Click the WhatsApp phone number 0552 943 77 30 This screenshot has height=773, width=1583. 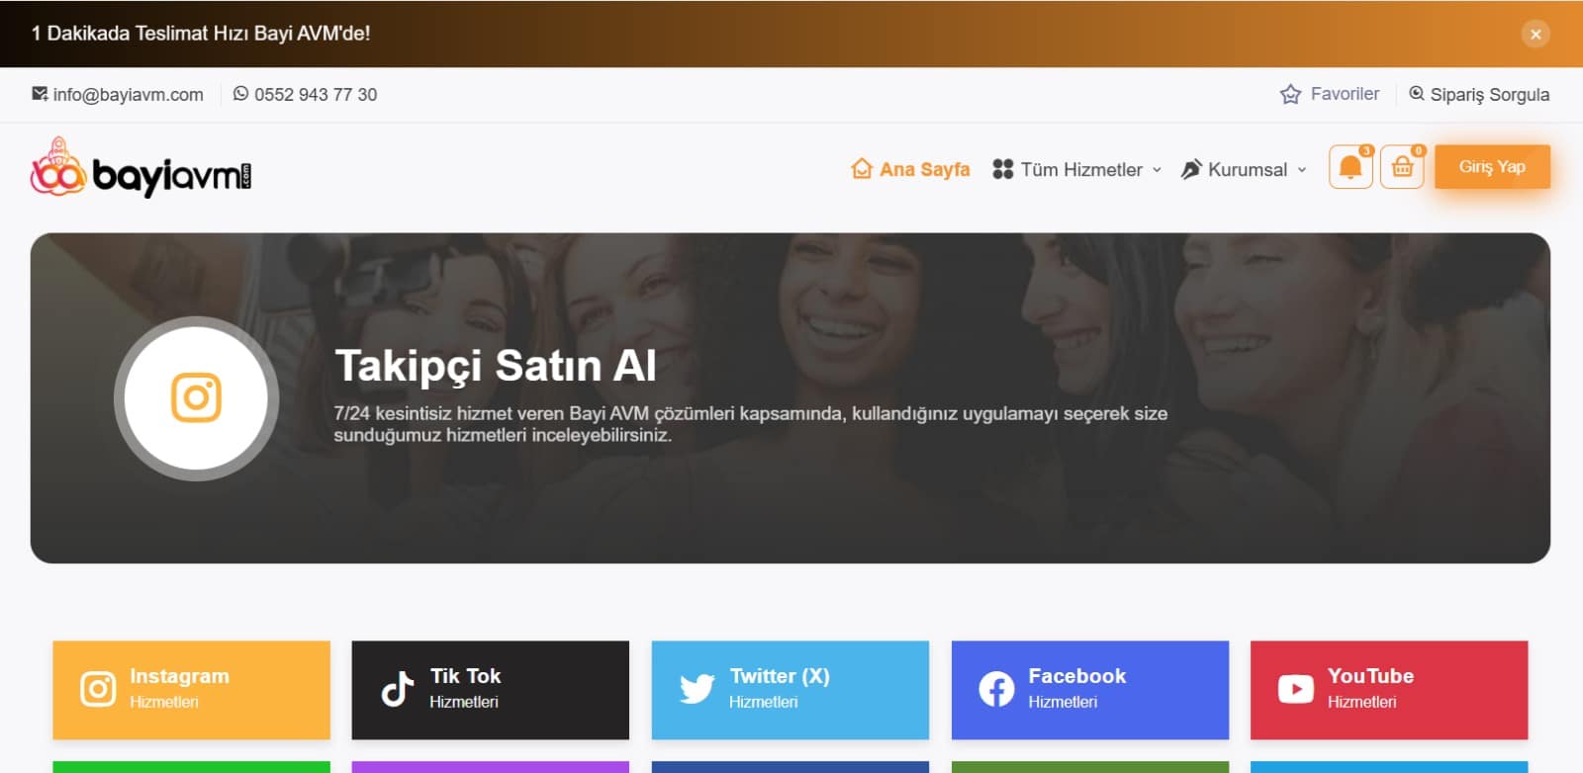pos(305,95)
